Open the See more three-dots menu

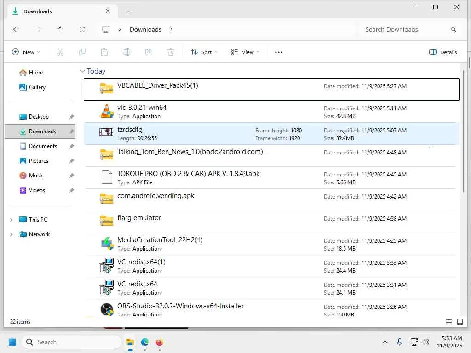tap(278, 52)
